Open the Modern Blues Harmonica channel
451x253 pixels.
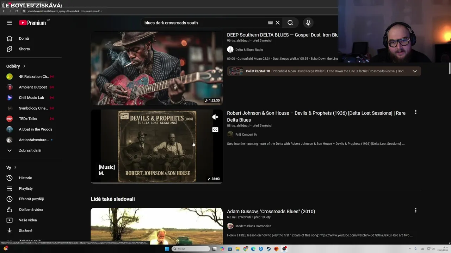click(253, 226)
